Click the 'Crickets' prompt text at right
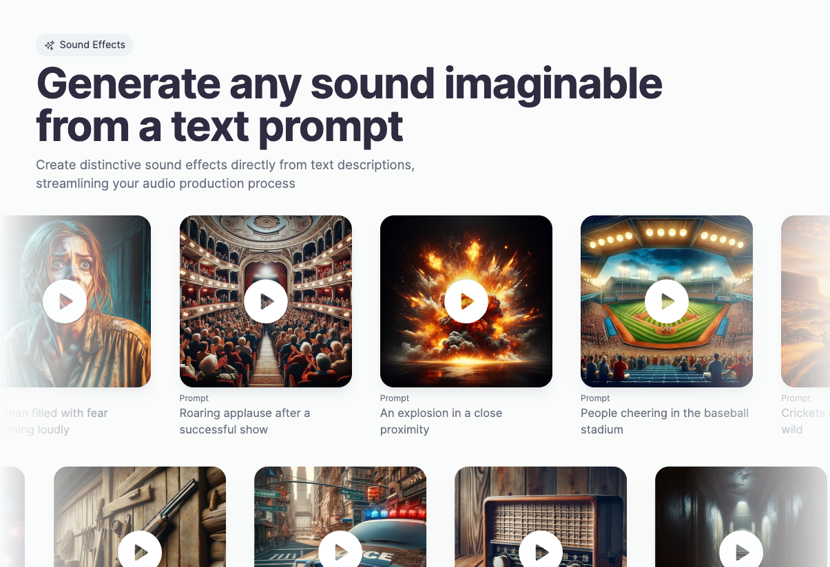Screen dimensions: 830x567 pos(803,413)
